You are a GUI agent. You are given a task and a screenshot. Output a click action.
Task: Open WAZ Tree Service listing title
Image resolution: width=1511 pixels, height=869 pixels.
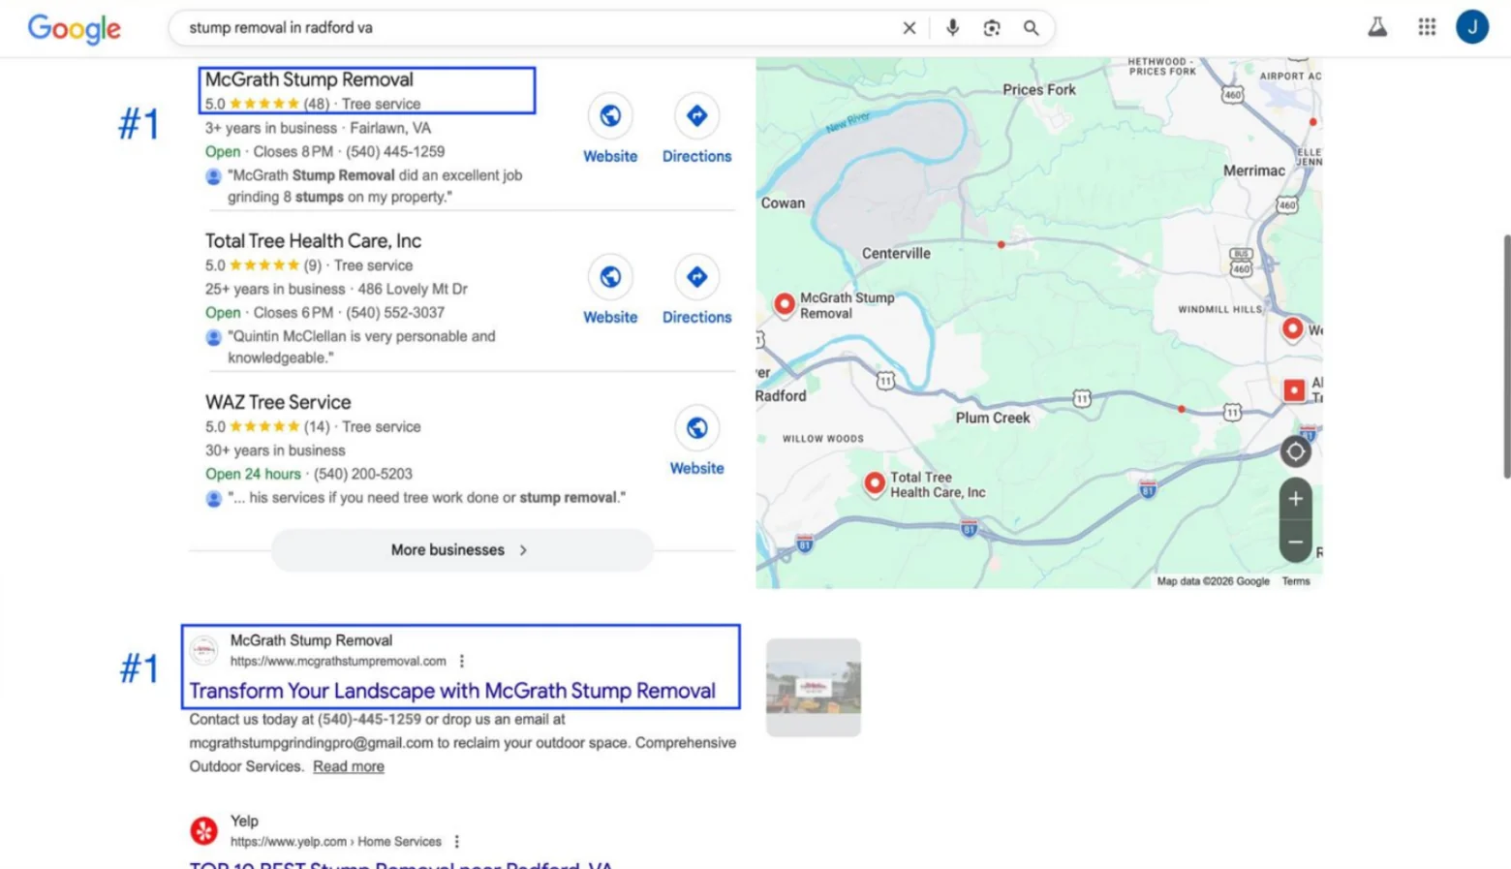(x=278, y=402)
